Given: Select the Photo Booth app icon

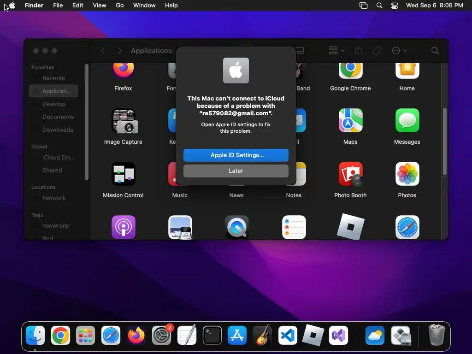Looking at the screenshot, I should pos(350,174).
